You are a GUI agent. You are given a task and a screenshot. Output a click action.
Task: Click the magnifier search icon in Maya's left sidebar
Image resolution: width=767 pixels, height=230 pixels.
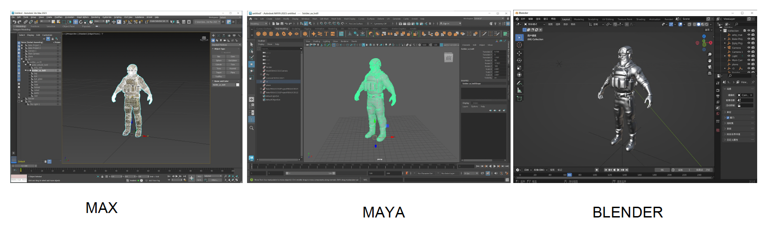click(251, 128)
